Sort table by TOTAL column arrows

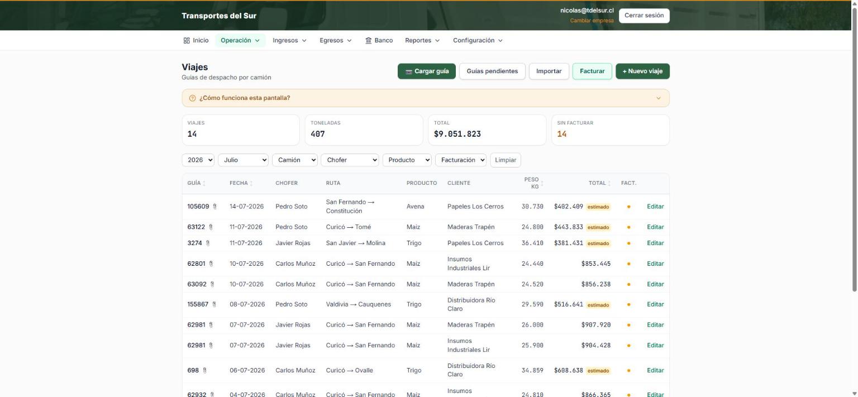click(609, 184)
